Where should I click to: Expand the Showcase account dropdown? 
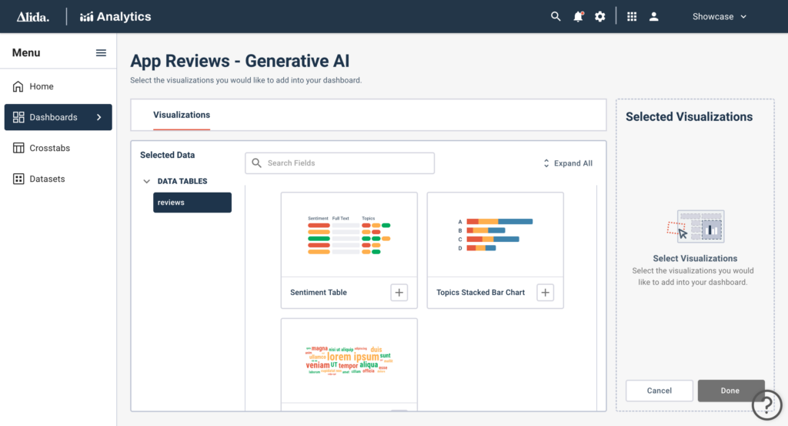point(720,17)
